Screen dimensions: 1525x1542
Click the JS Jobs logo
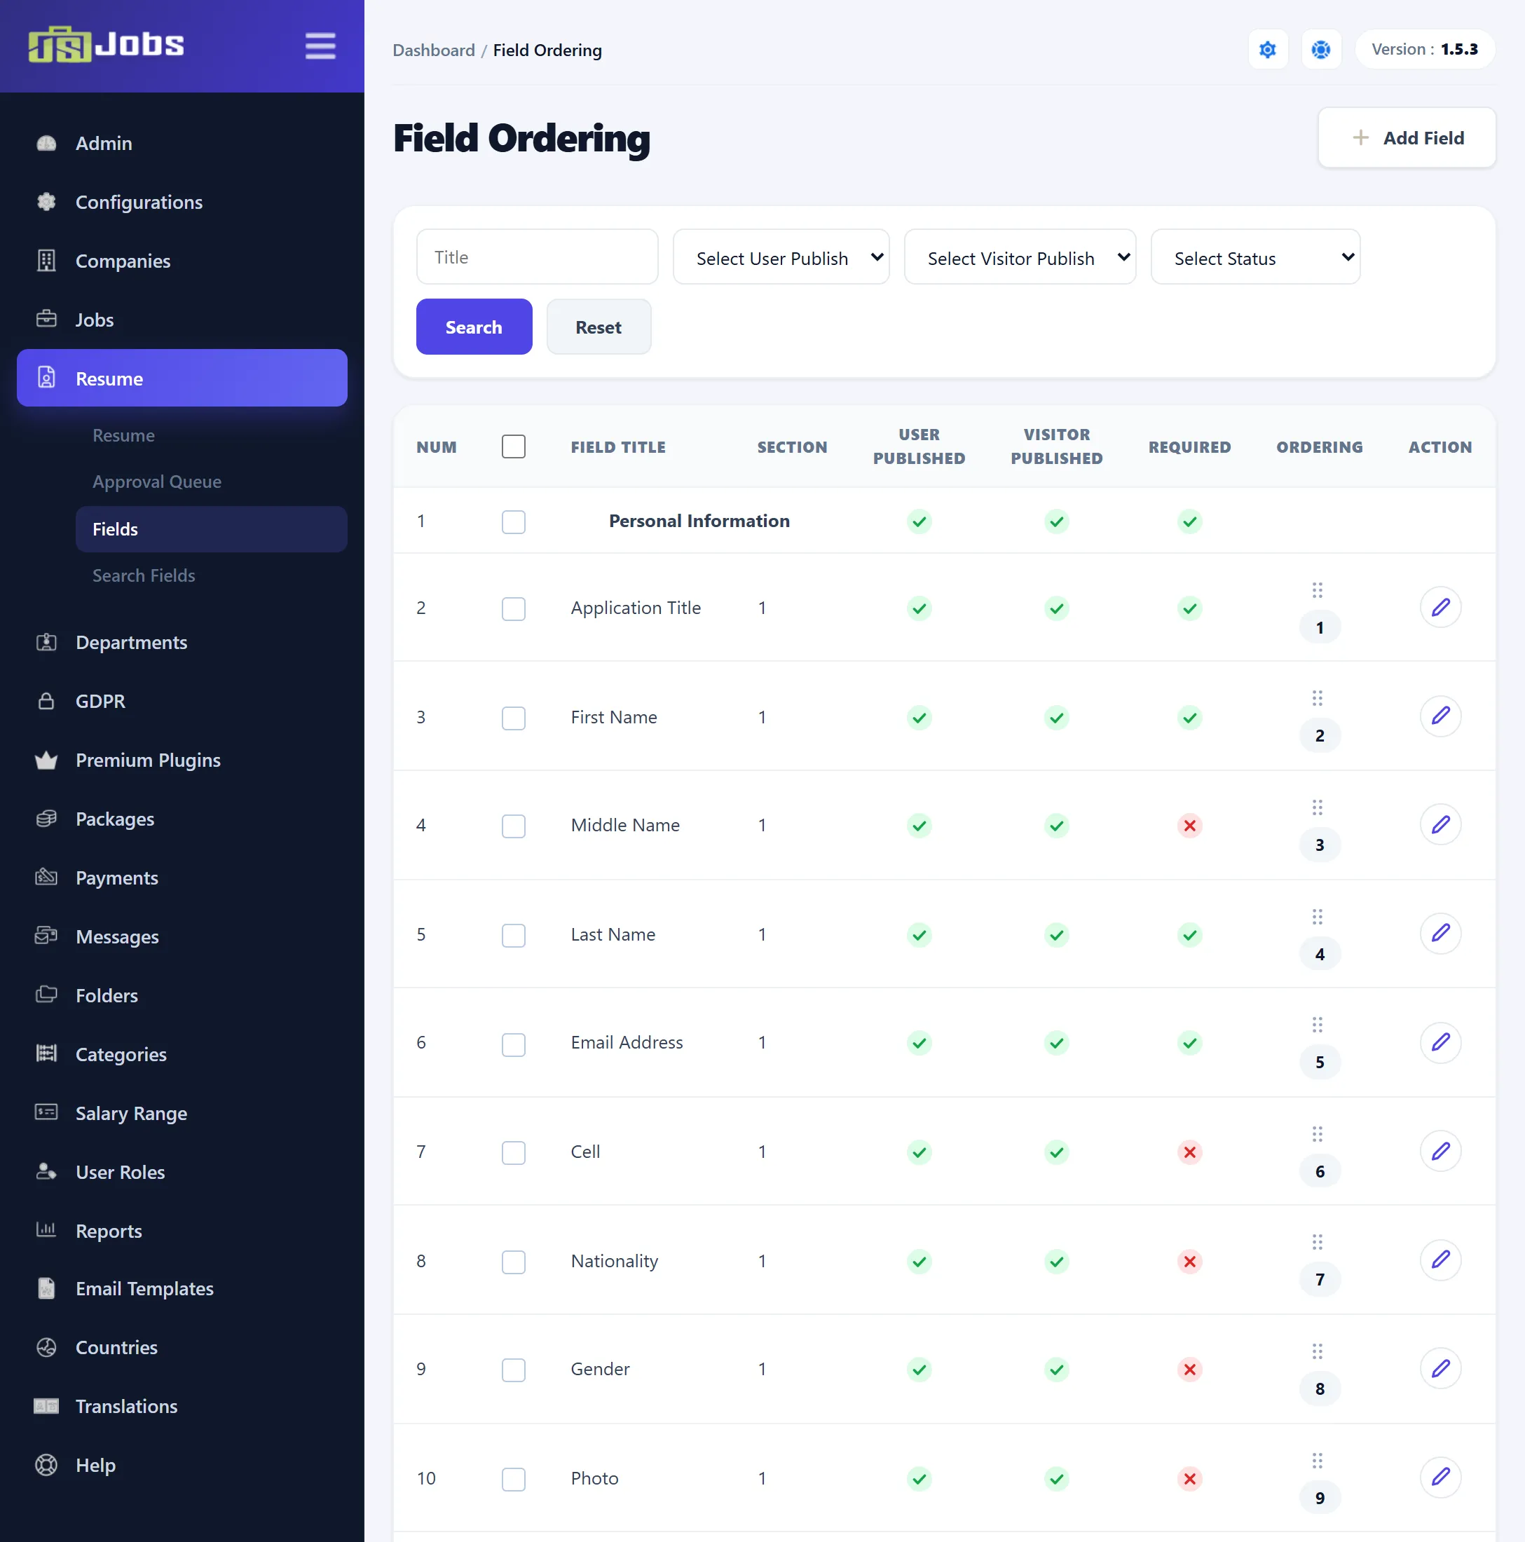pyautogui.click(x=106, y=44)
